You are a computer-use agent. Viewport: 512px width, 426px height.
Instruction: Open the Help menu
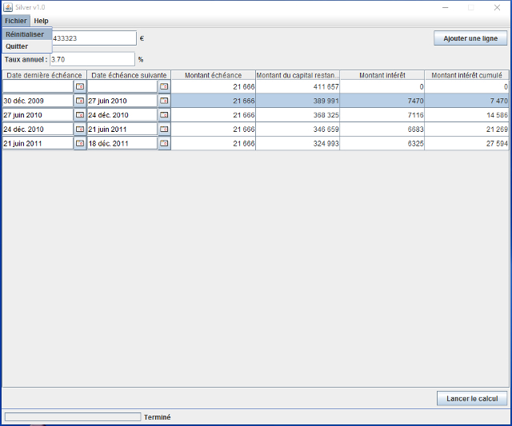(x=41, y=21)
